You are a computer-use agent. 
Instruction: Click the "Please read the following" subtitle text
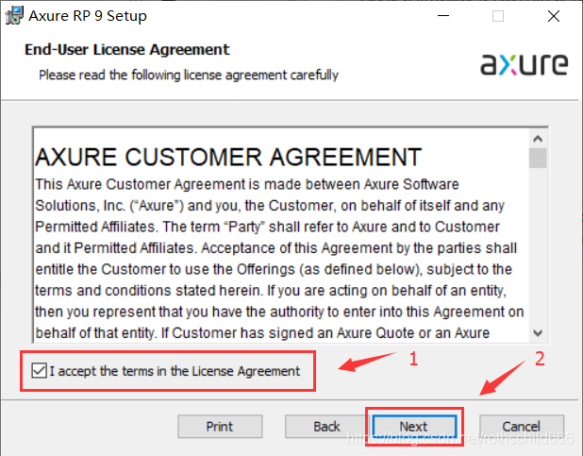[189, 74]
